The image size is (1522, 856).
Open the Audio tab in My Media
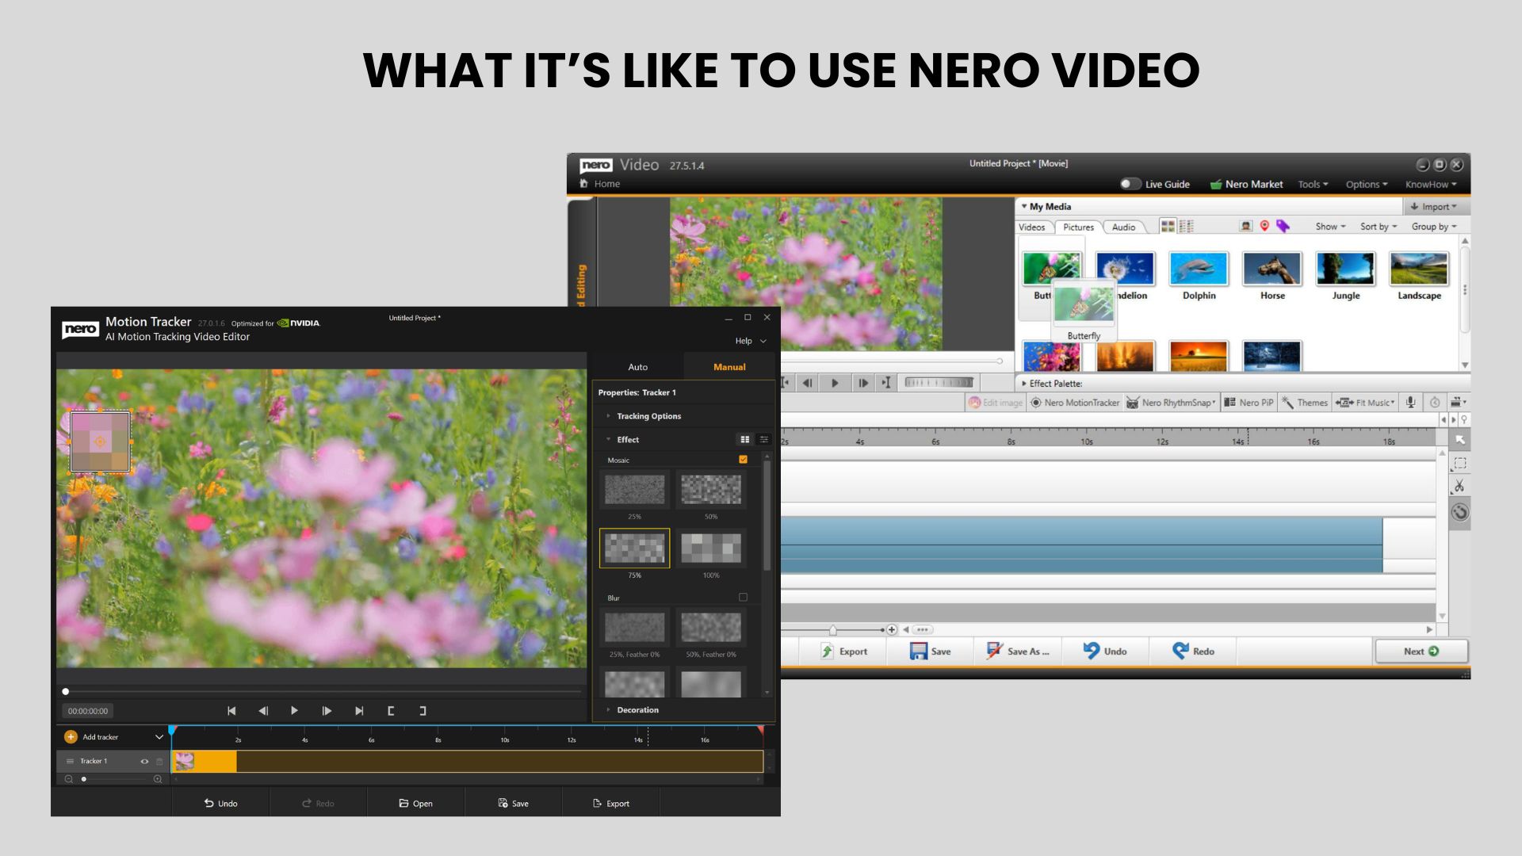coord(1123,227)
